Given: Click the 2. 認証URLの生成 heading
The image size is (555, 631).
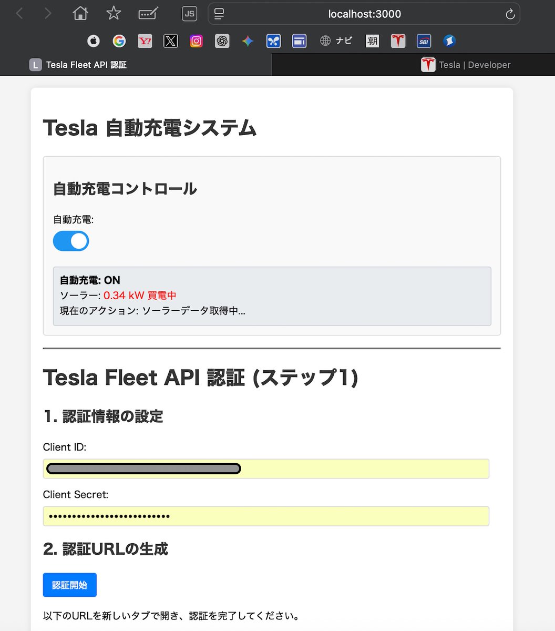Looking at the screenshot, I should coord(106,549).
